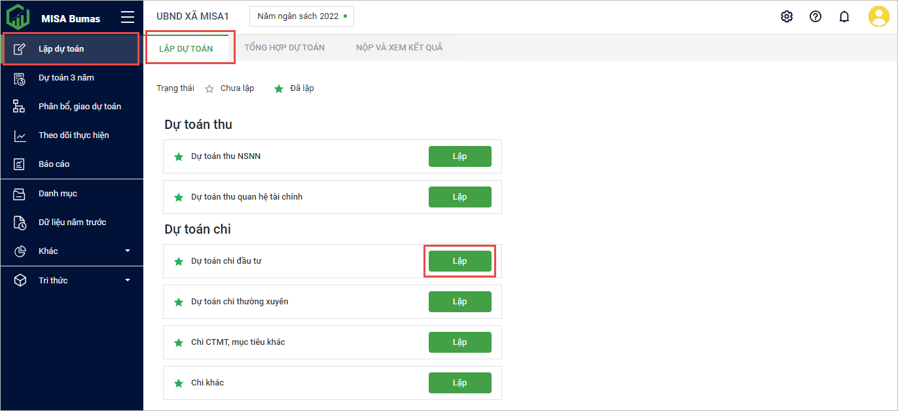
Task: Open settings gear icon in header
Action: [787, 16]
